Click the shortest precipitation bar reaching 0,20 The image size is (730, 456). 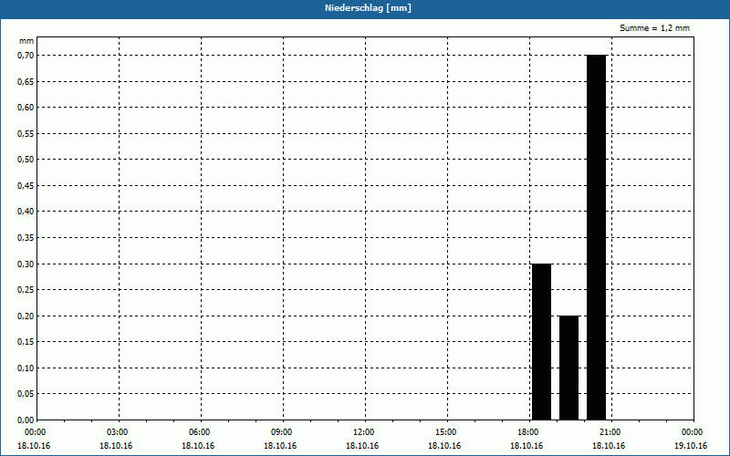pyautogui.click(x=568, y=368)
